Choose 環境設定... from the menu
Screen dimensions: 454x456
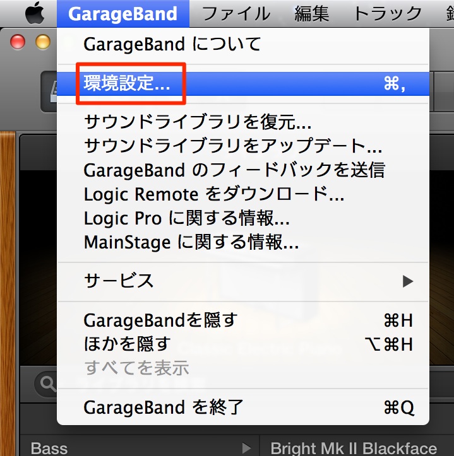(243, 84)
